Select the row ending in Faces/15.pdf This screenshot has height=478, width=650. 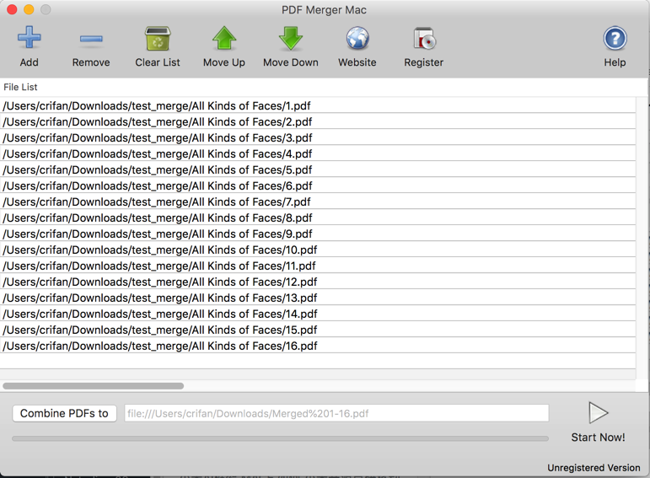318,330
